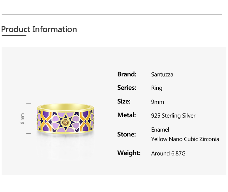Click the dimension bracket beside the ring

coord(29,119)
